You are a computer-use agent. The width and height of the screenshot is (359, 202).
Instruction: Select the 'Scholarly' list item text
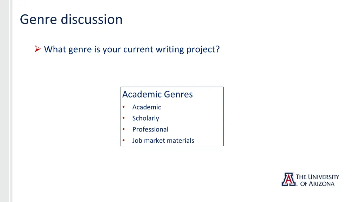pyautogui.click(x=145, y=119)
